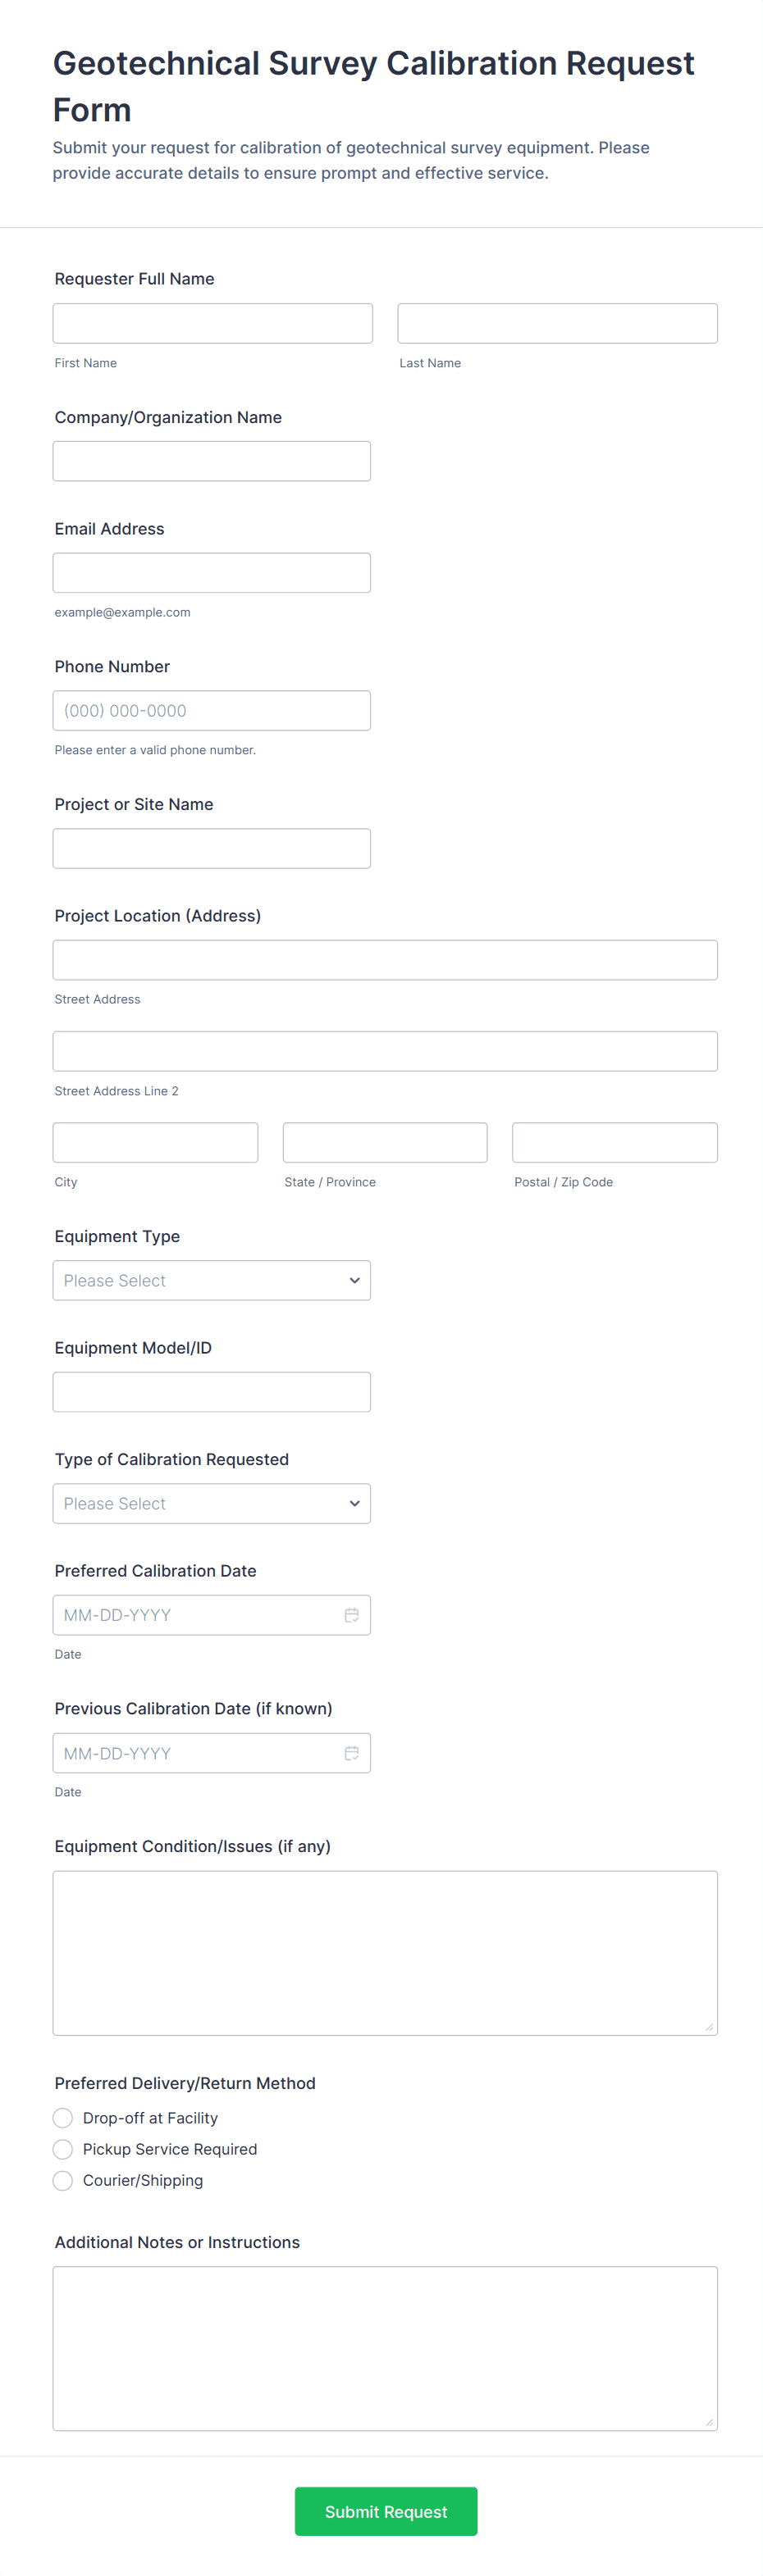The height and width of the screenshot is (2576, 763).
Task: Click the Phone Number field
Action: click(212, 710)
